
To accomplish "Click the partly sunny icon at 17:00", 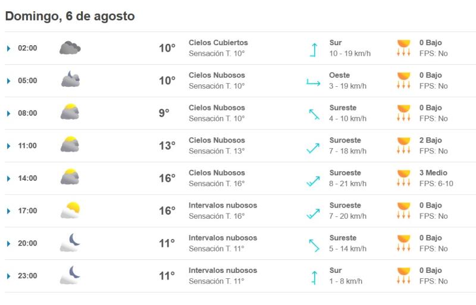I will click(x=70, y=210).
